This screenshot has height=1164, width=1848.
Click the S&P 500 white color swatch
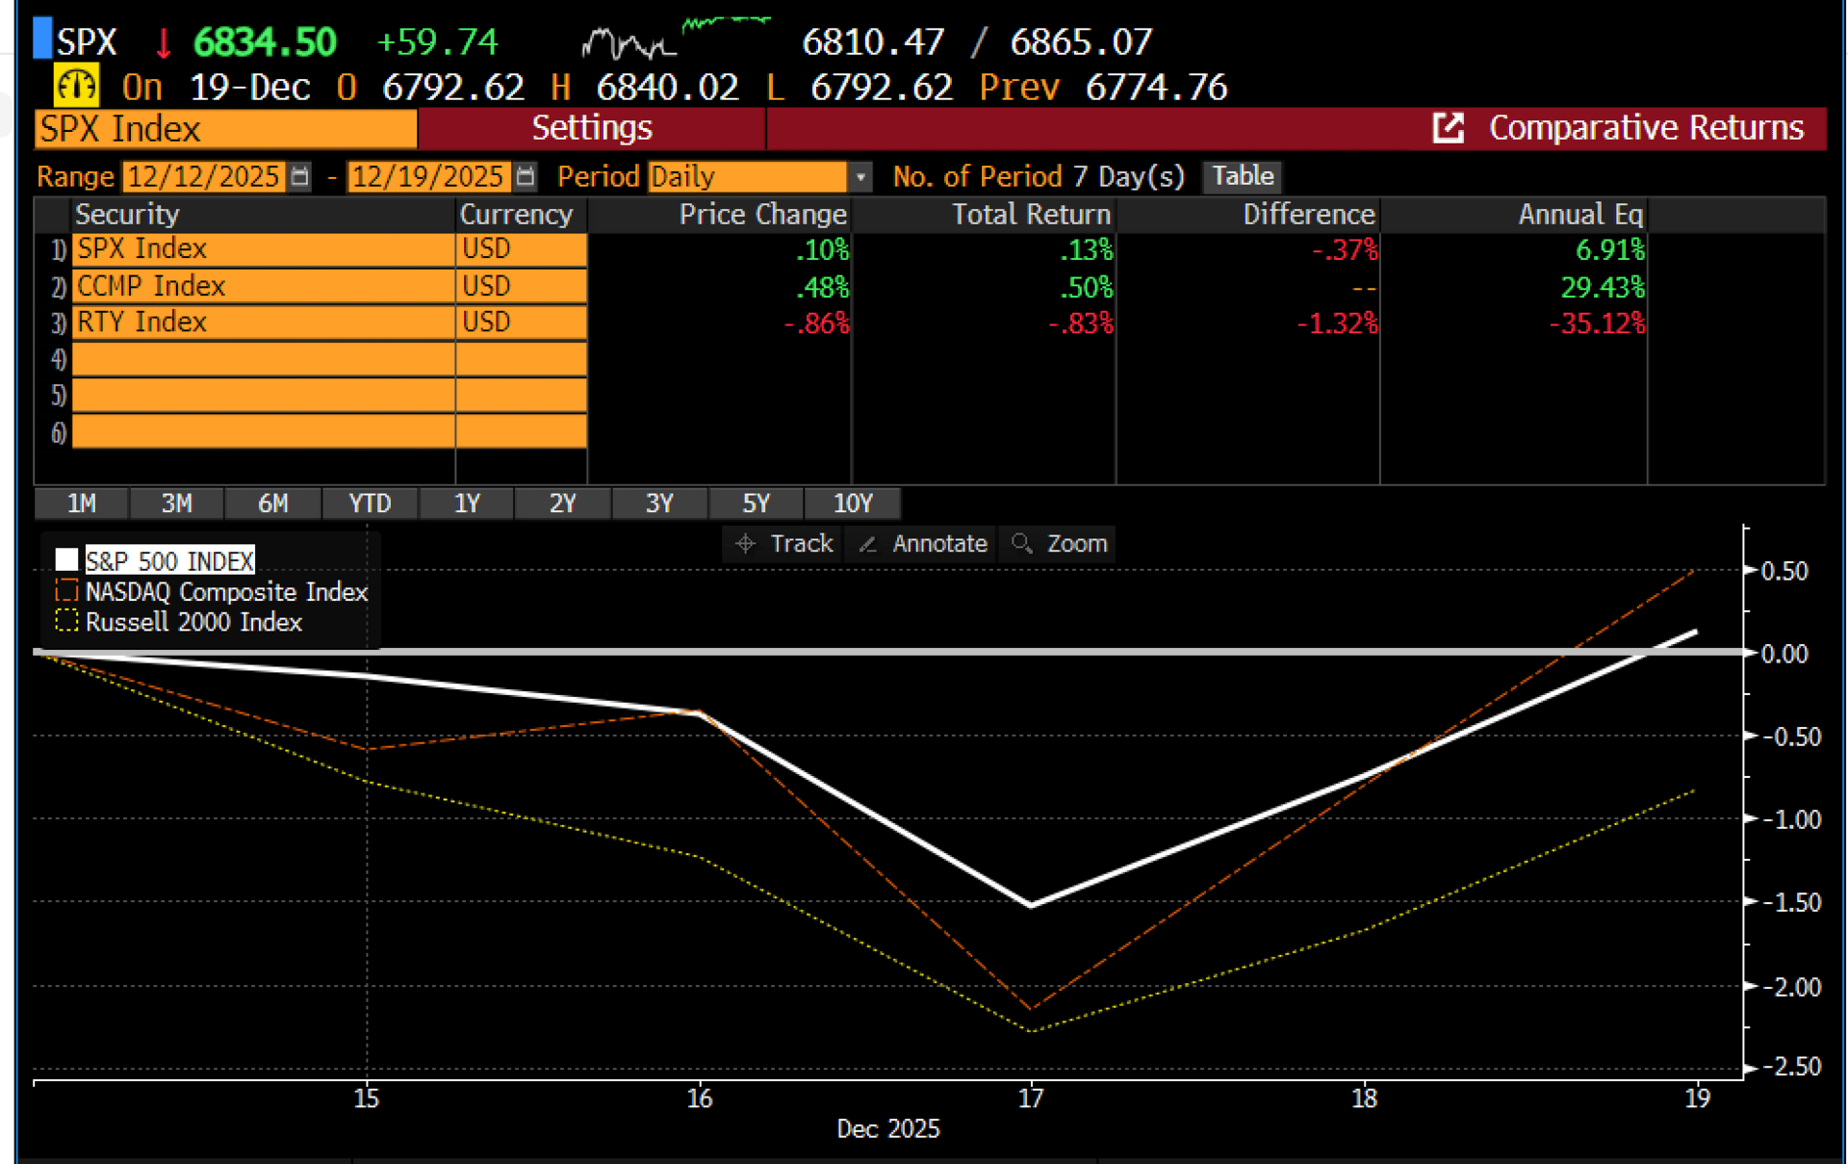(x=66, y=560)
